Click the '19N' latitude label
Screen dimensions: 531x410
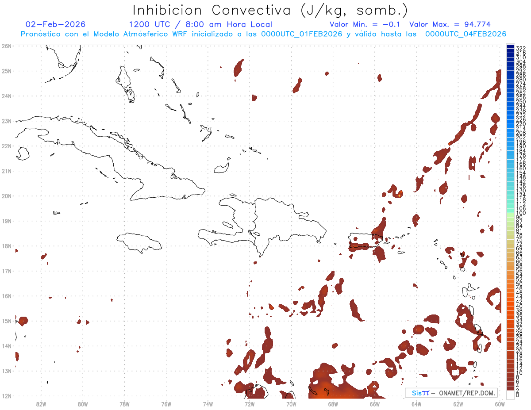click(6, 221)
